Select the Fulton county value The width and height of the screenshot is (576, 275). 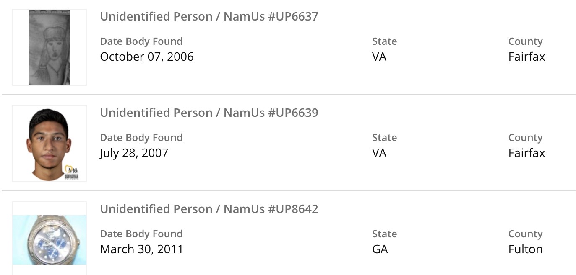point(525,249)
